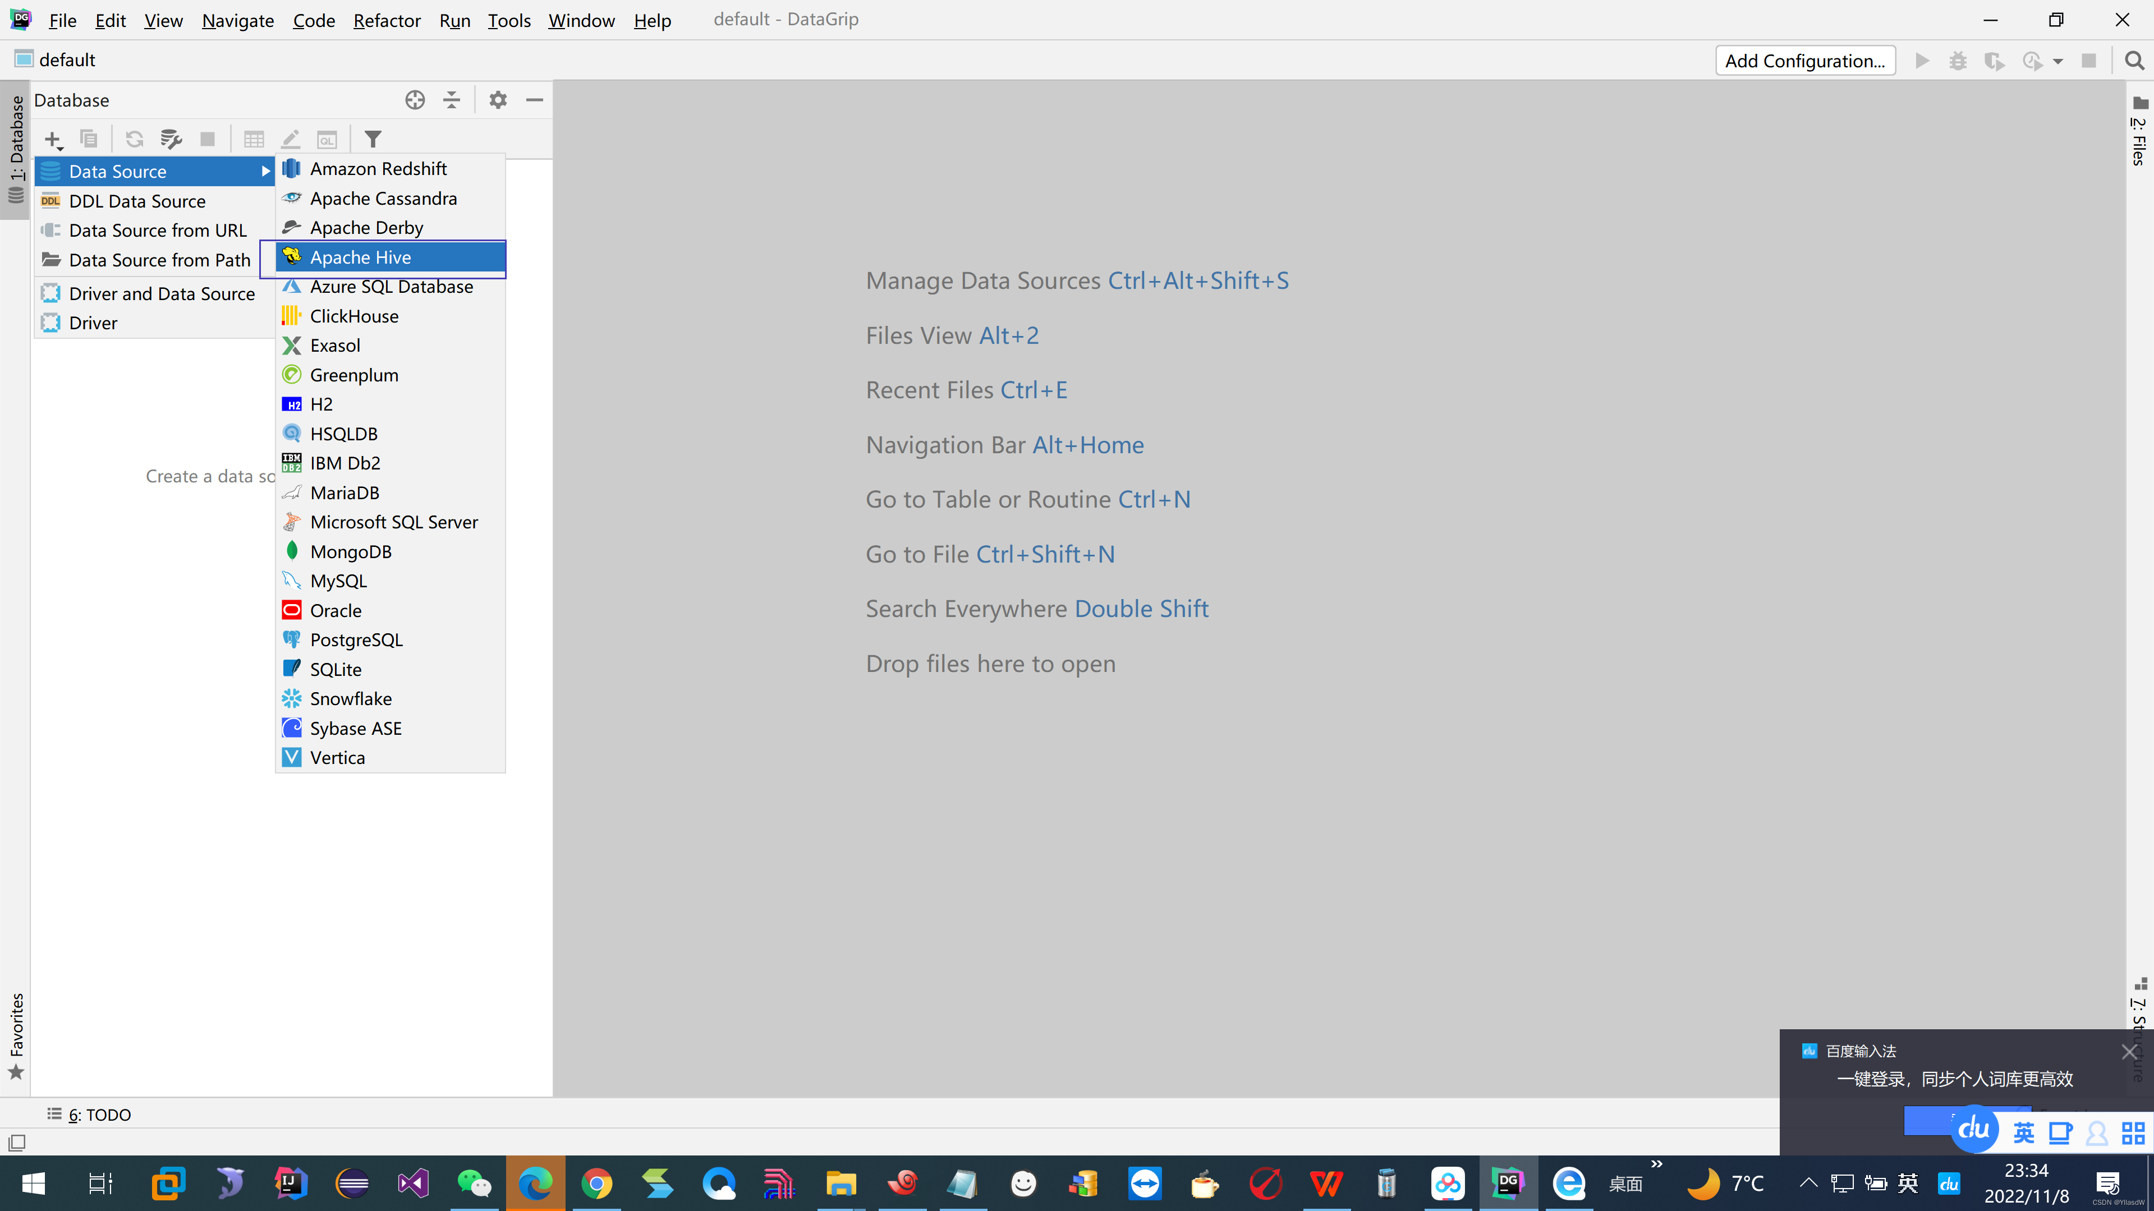2154x1211 pixels.
Task: Show hidden system tray icons chevron
Action: (x=1808, y=1182)
